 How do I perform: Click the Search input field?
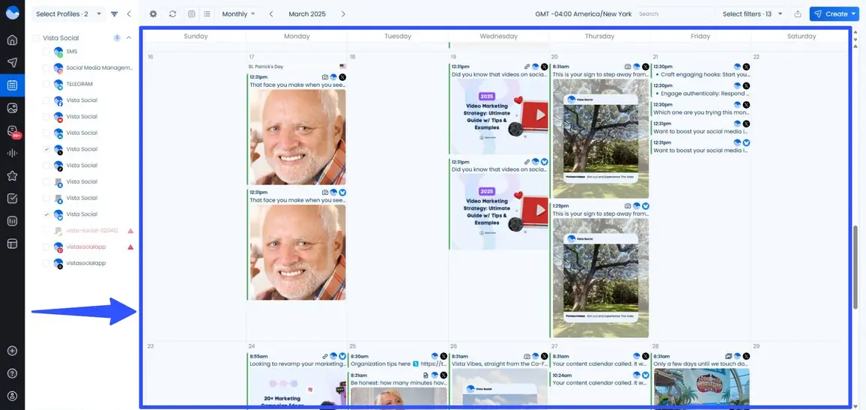click(674, 14)
